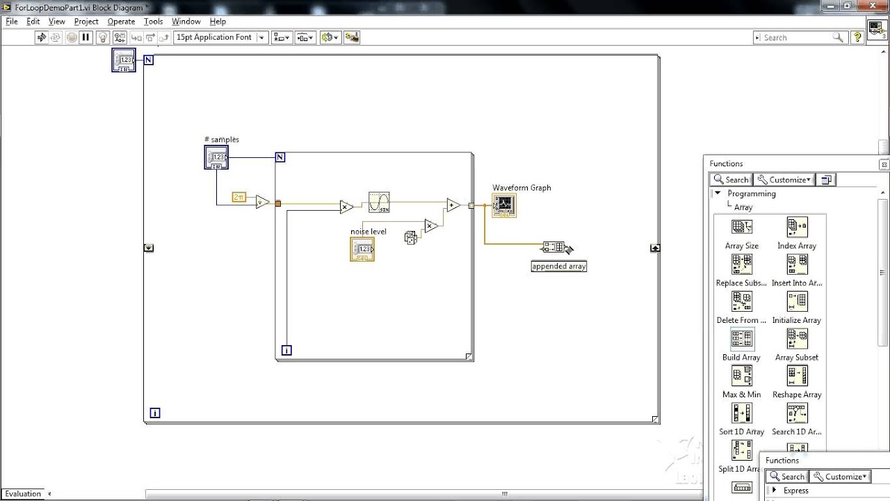
Task: Click the Add node in inner loop
Action: coord(453,205)
